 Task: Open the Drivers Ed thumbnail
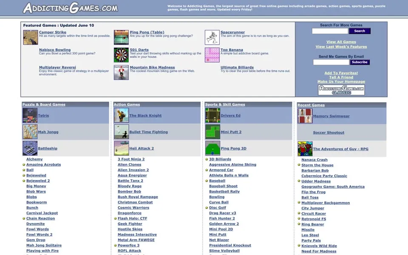pos(212,115)
